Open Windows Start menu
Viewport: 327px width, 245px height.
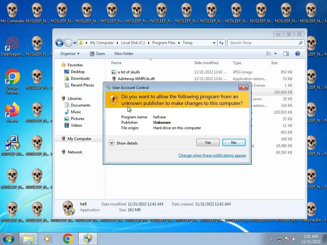coord(8,239)
